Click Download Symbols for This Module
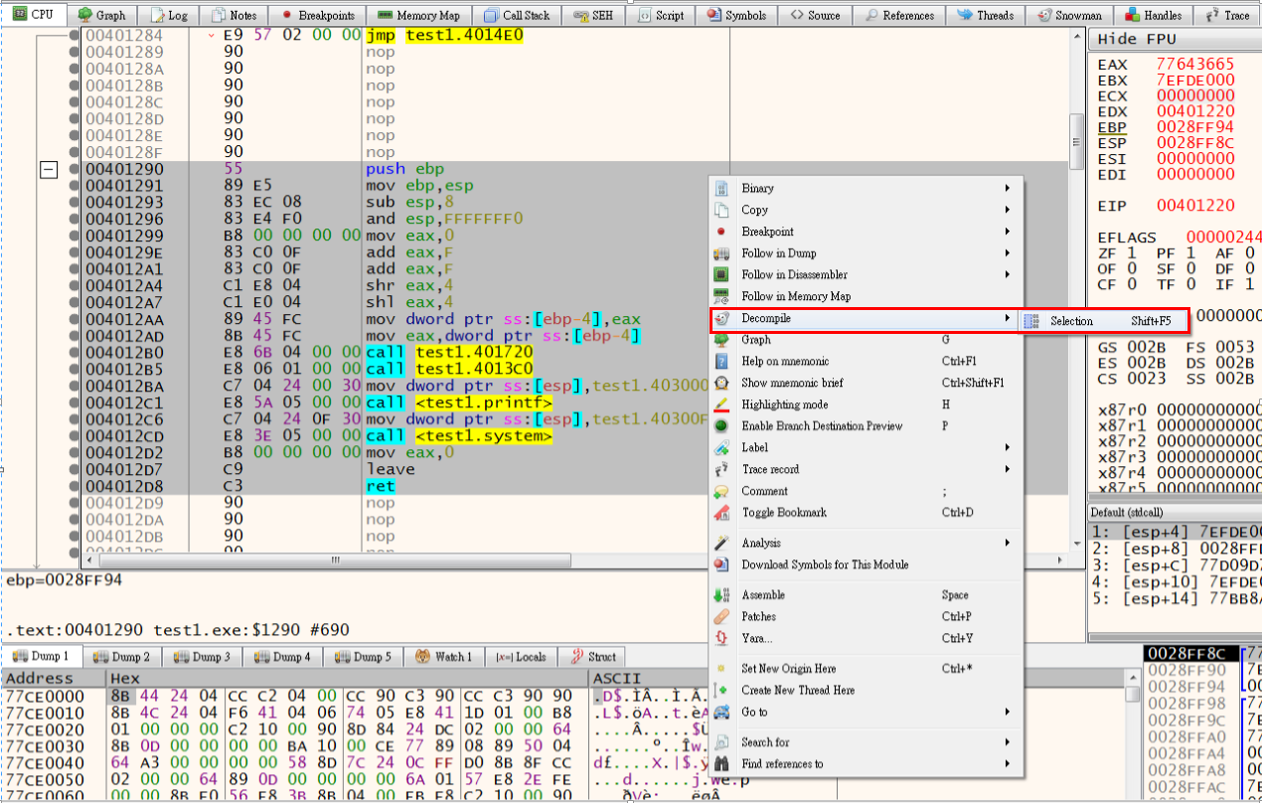Image resolution: width=1262 pixels, height=803 pixels. (x=866, y=564)
